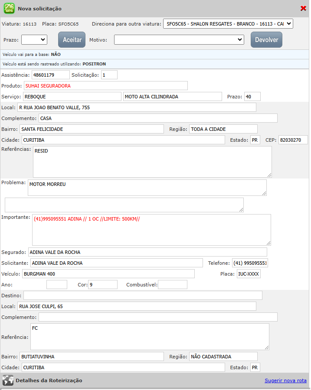
Task: Focus the Importante notes text area
Action: click(x=151, y=230)
